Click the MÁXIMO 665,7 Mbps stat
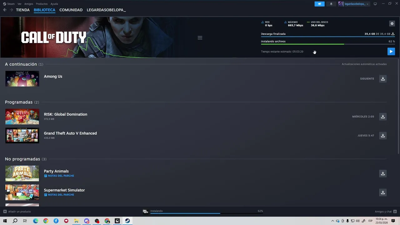Screen dimensions: 400x225 click(294, 24)
